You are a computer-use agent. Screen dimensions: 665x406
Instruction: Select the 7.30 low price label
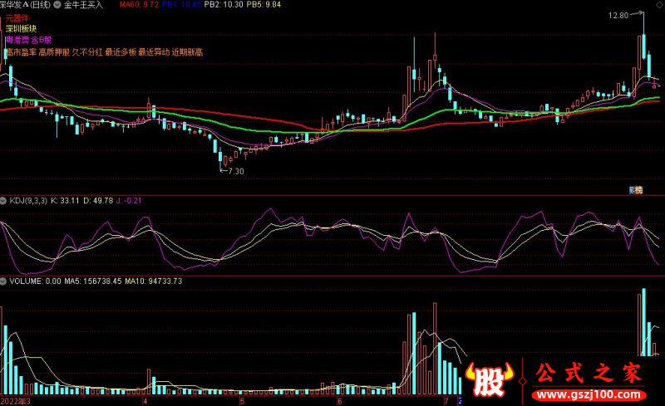click(x=236, y=171)
